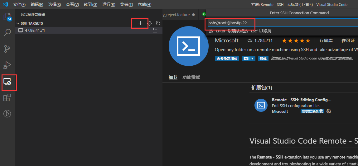Click the 扩展包(1) heading
This screenshot has width=358, height=166.
tap(262, 88)
